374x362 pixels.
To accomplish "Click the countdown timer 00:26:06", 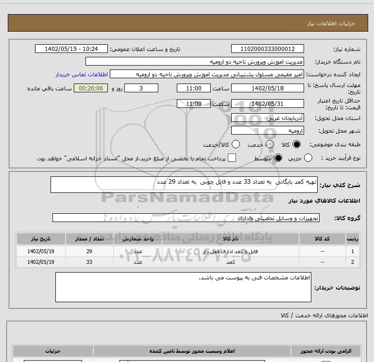I will [x=91, y=88].
